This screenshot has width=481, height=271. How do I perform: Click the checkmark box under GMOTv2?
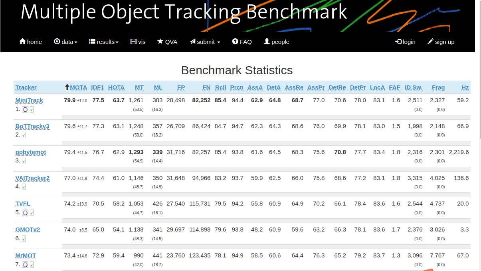click(x=24, y=239)
